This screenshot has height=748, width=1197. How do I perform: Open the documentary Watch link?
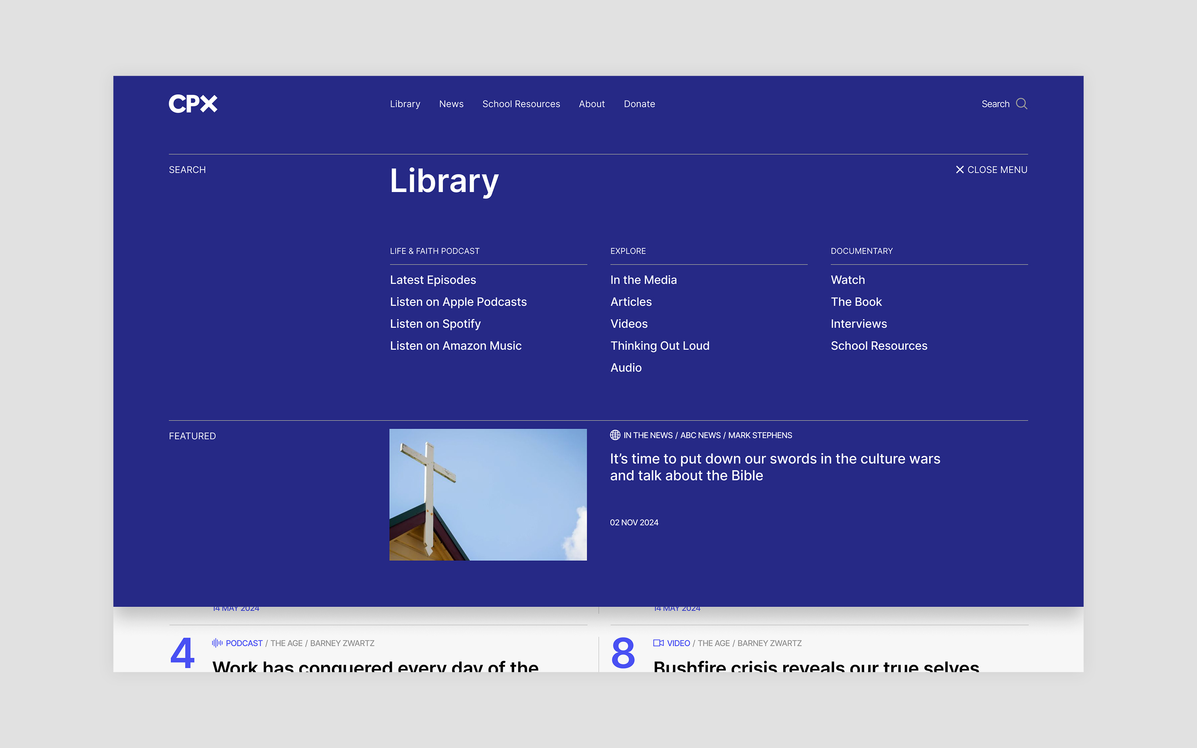point(847,280)
